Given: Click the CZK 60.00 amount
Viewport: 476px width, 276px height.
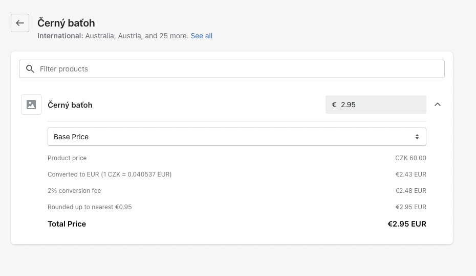Looking at the screenshot, I should click(410, 158).
